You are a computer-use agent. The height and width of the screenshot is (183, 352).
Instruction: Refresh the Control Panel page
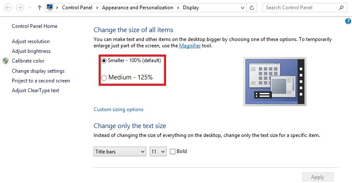coord(252,8)
